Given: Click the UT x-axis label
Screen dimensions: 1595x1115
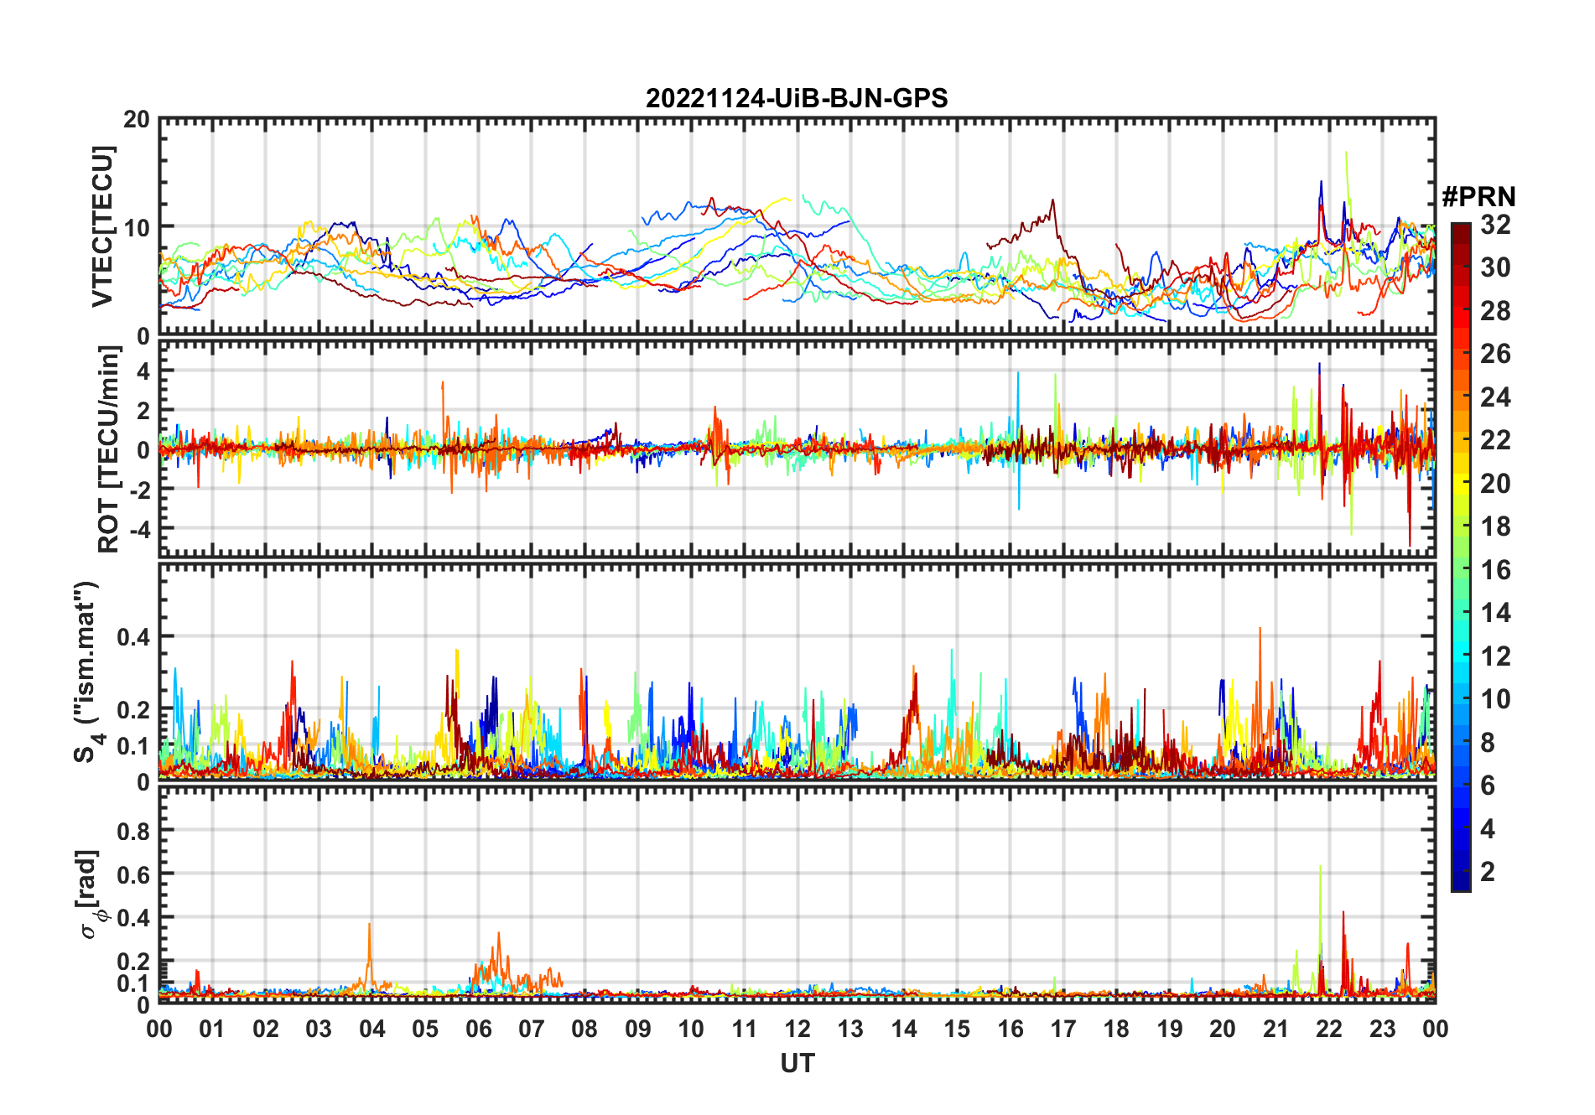Looking at the screenshot, I should point(797,1063).
